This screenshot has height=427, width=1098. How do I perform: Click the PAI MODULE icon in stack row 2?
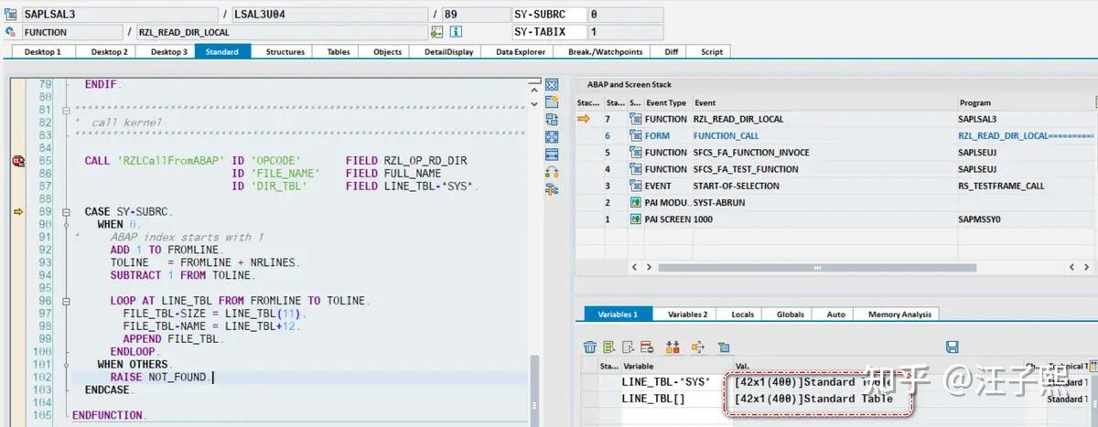[x=636, y=202]
